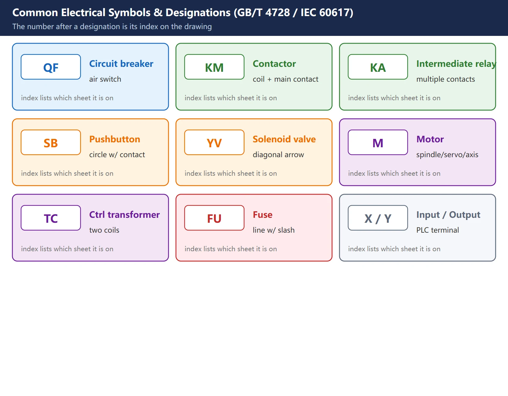The image size is (508, 396).
Task: Select the M motor badge
Action: (378, 142)
